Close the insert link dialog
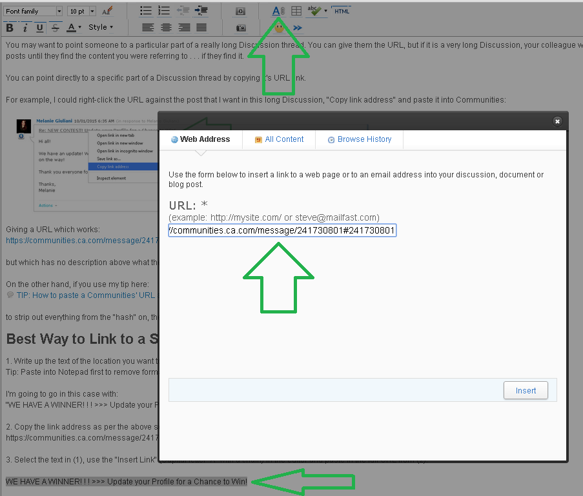Screen dimensions: 583x496 pos(557,121)
